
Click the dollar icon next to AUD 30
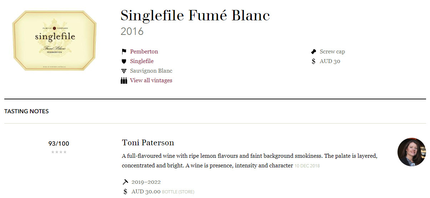click(314, 61)
